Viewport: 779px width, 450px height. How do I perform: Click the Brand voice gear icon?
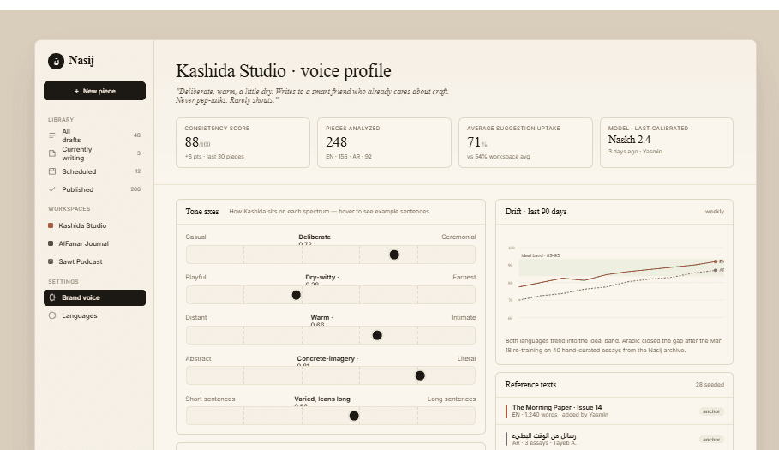(x=51, y=297)
